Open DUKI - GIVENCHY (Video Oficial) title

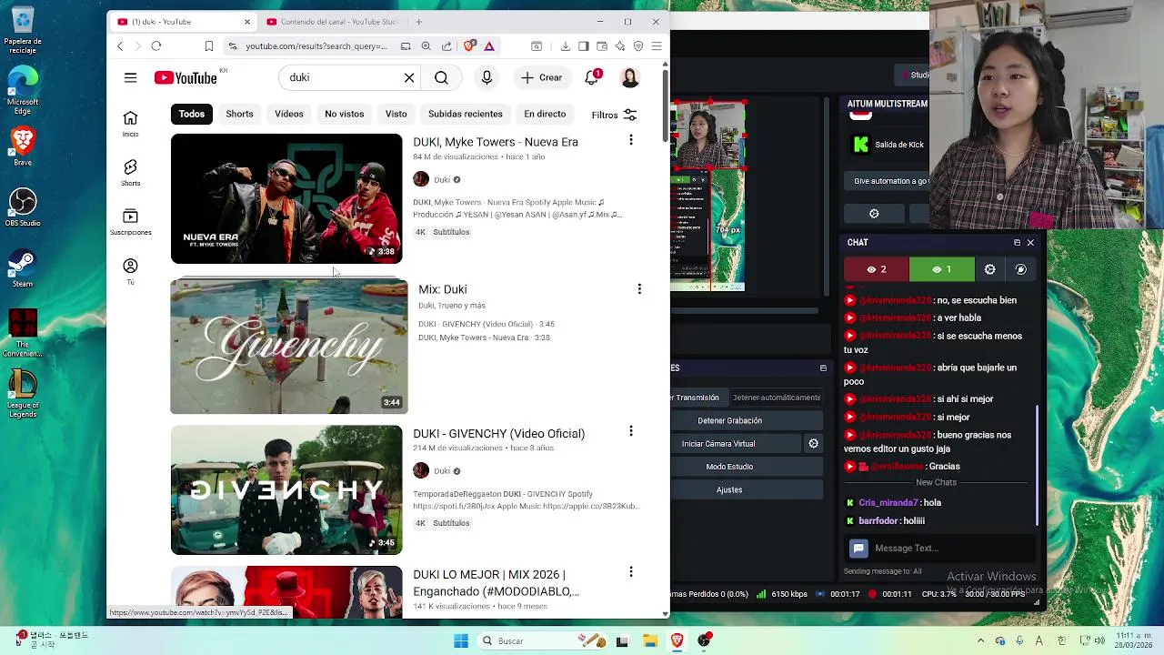click(498, 434)
